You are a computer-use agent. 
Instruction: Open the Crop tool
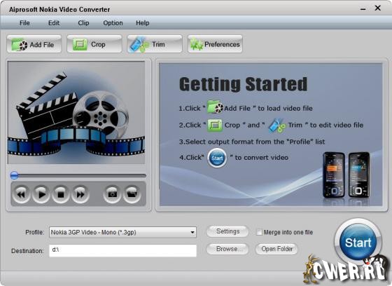click(x=94, y=44)
